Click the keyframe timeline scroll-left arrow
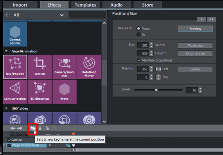The image size is (223, 155). (x=73, y=150)
